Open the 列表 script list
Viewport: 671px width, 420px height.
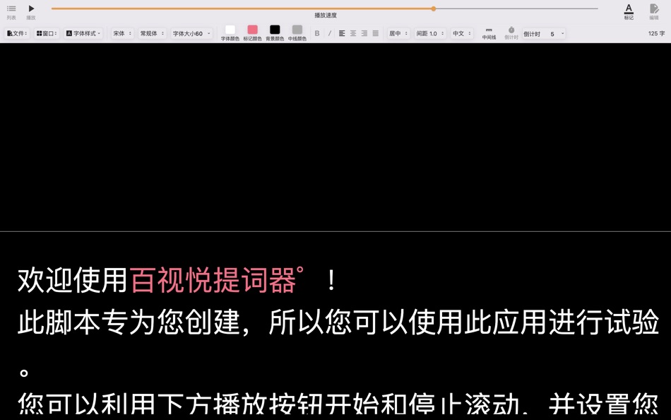point(11,11)
